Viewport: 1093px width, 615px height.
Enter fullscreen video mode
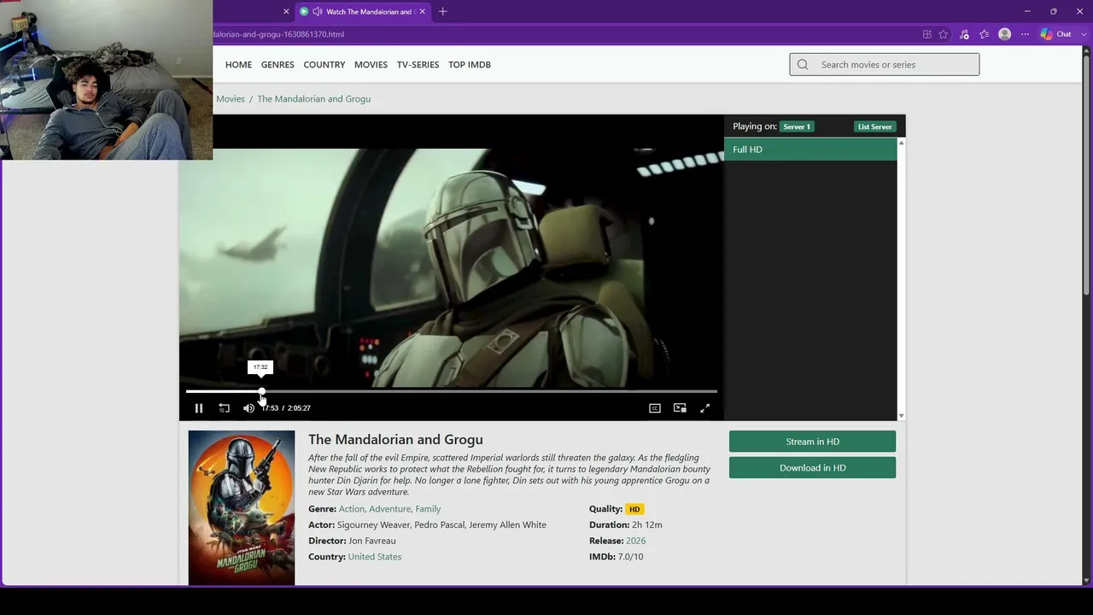(704, 408)
